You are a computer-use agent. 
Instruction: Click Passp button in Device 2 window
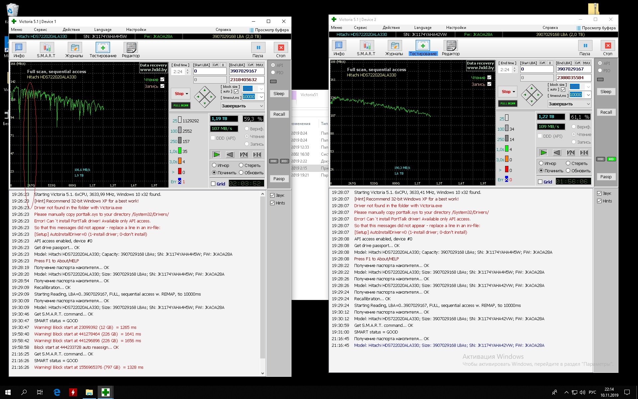pyautogui.click(x=606, y=177)
